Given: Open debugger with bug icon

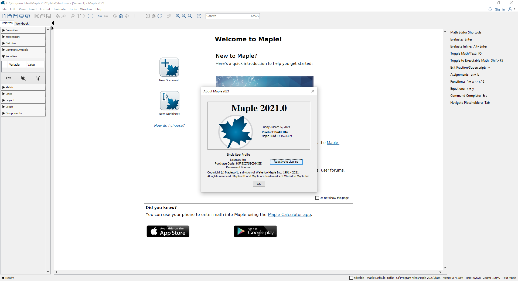Looking at the screenshot, I should [x=154, y=16].
